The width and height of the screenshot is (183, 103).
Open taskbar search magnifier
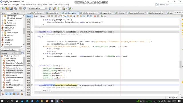pyautogui.click(x=7, y=101)
